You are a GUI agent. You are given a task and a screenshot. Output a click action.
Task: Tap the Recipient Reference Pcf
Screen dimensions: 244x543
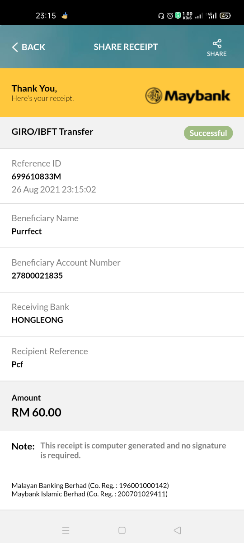click(x=18, y=364)
